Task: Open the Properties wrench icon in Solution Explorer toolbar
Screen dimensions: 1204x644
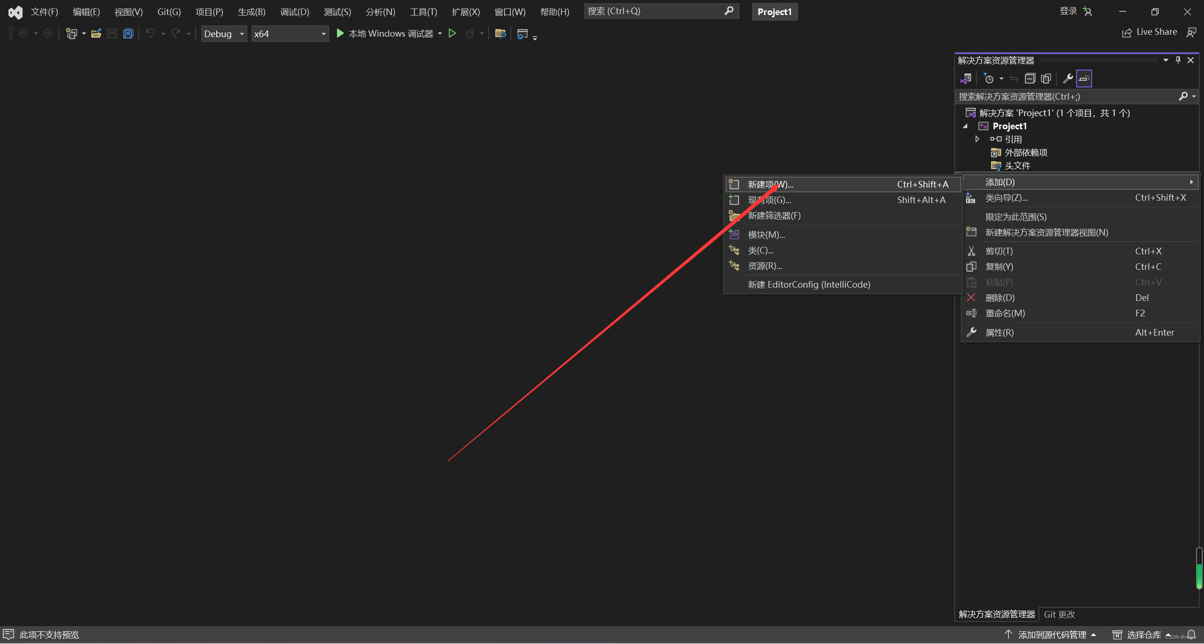Action: click(x=1068, y=79)
